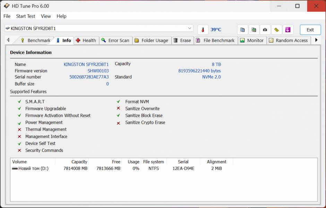
Task: Click the thermometer temperature icon
Action: point(203,30)
